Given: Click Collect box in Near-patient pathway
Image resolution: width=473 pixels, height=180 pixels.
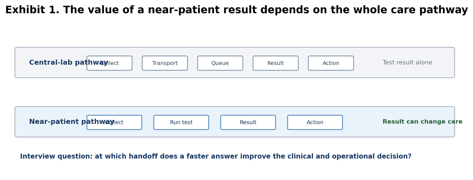Looking at the screenshot, I should (x=114, y=122).
